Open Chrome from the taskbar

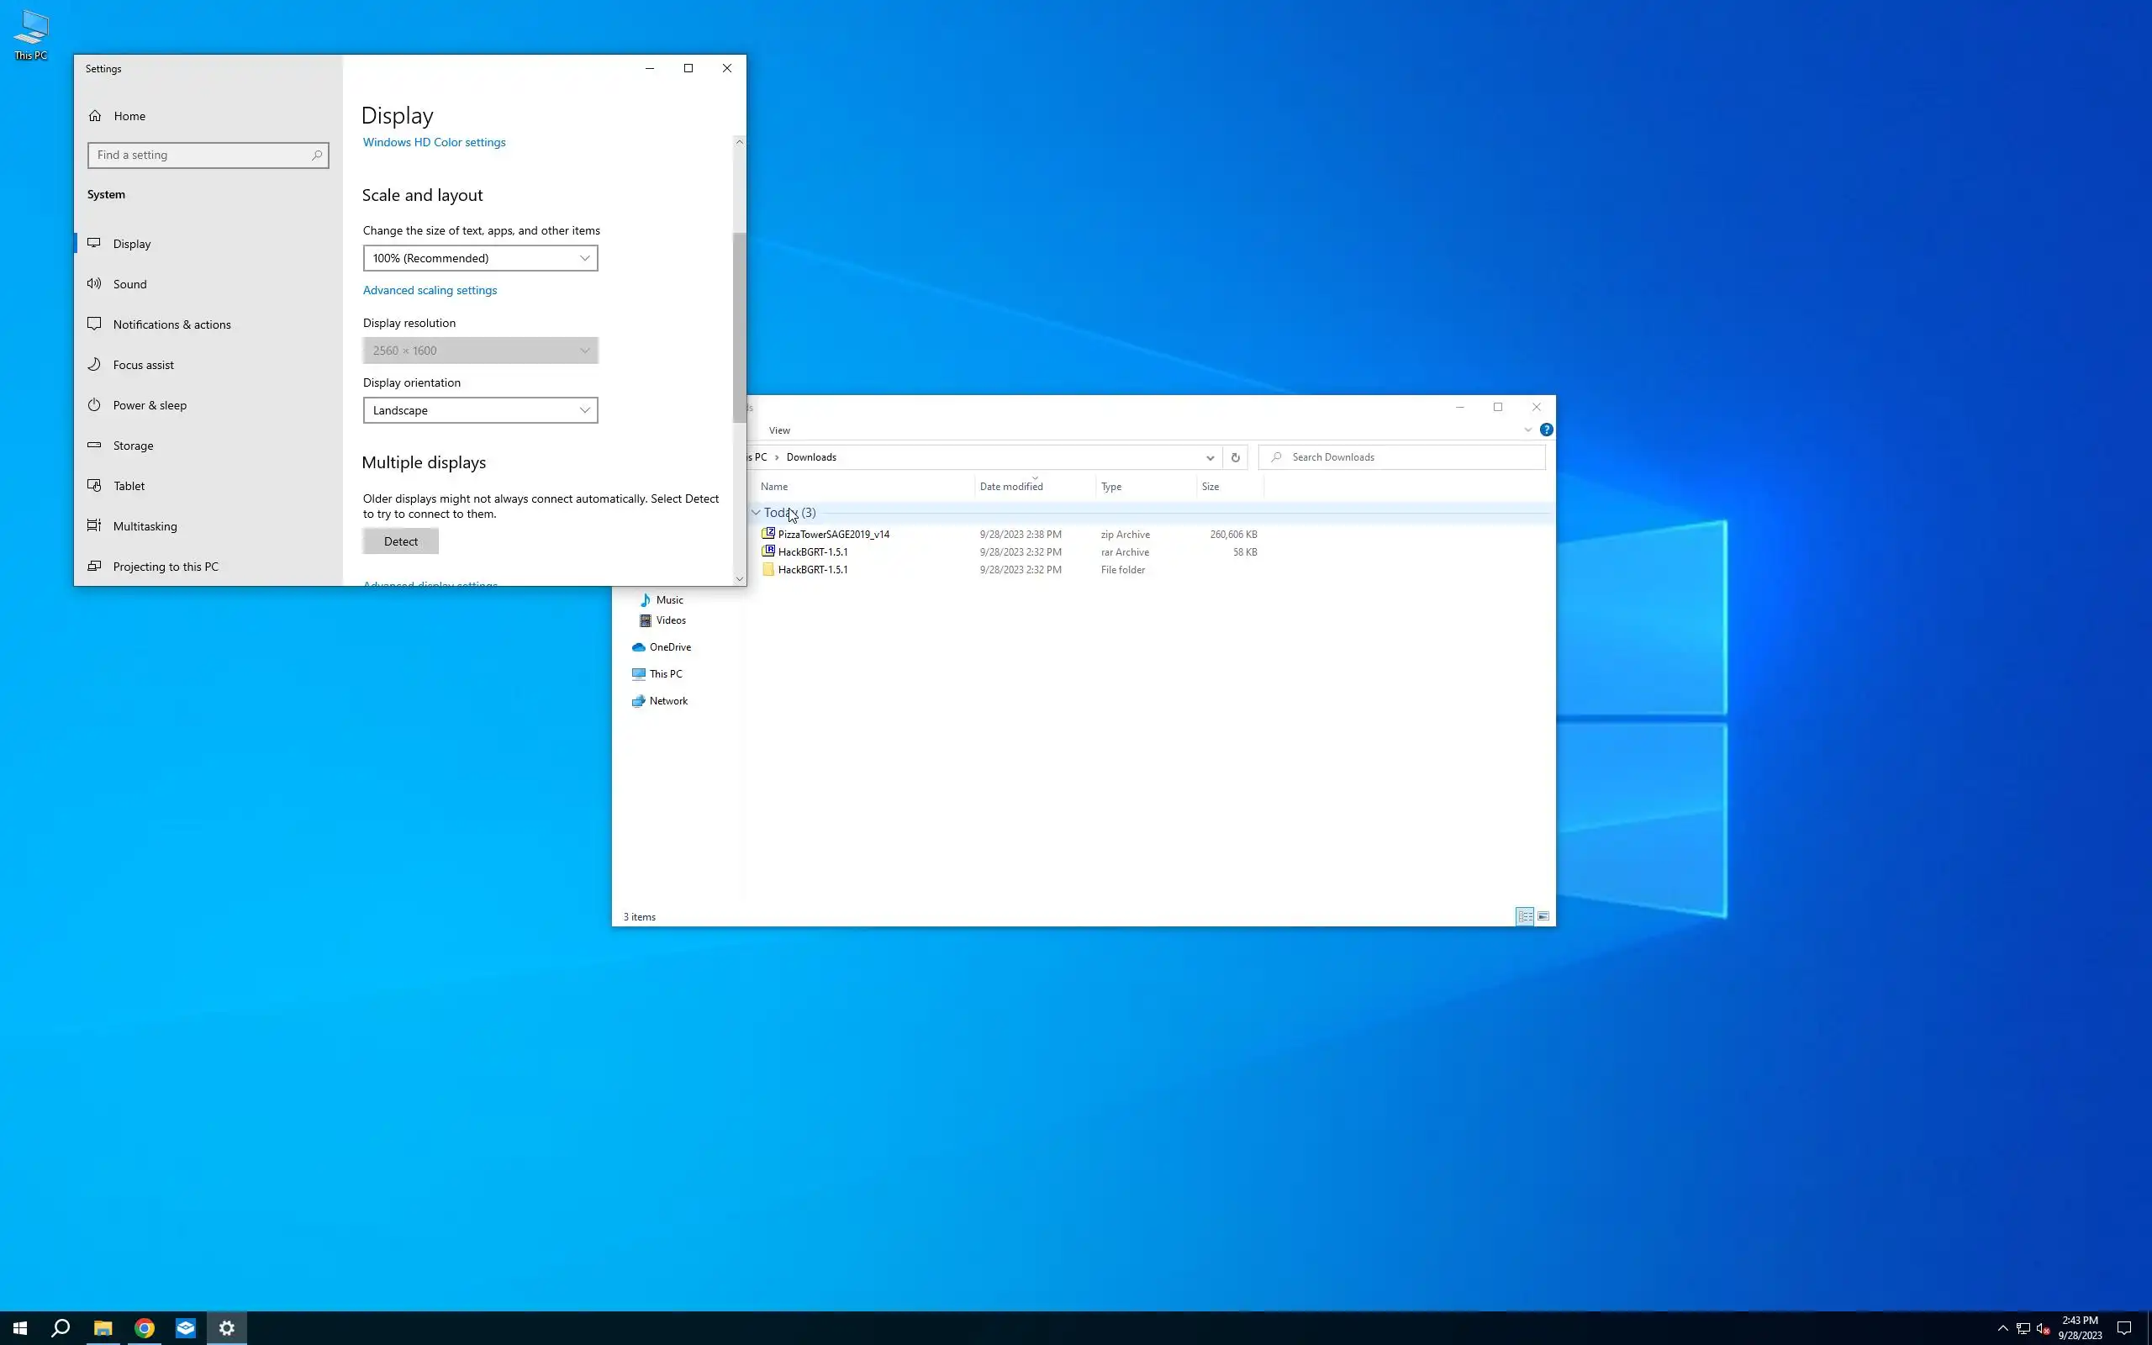144,1328
